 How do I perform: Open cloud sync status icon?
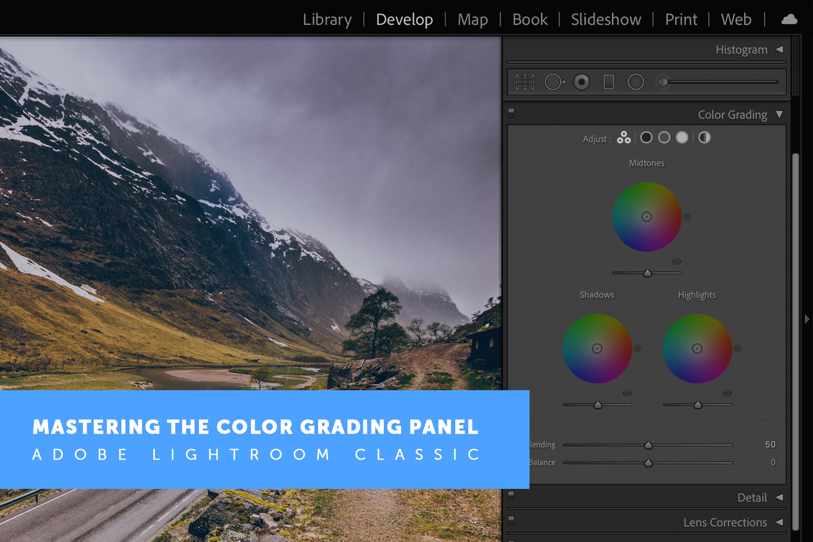click(x=789, y=20)
